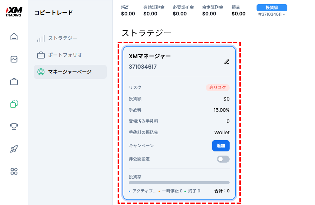Edit XMマネージャー strategy with pencil icon
This screenshot has width=315, height=205.
[226, 62]
